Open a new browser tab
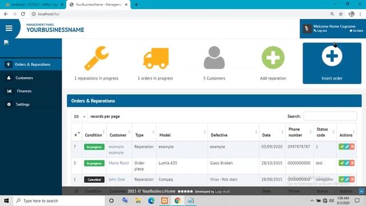Viewport: 366px width, 206px height. pos(136,5)
